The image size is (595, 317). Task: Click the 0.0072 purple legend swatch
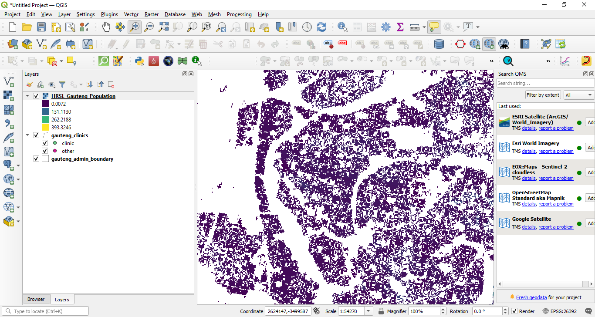(45, 104)
